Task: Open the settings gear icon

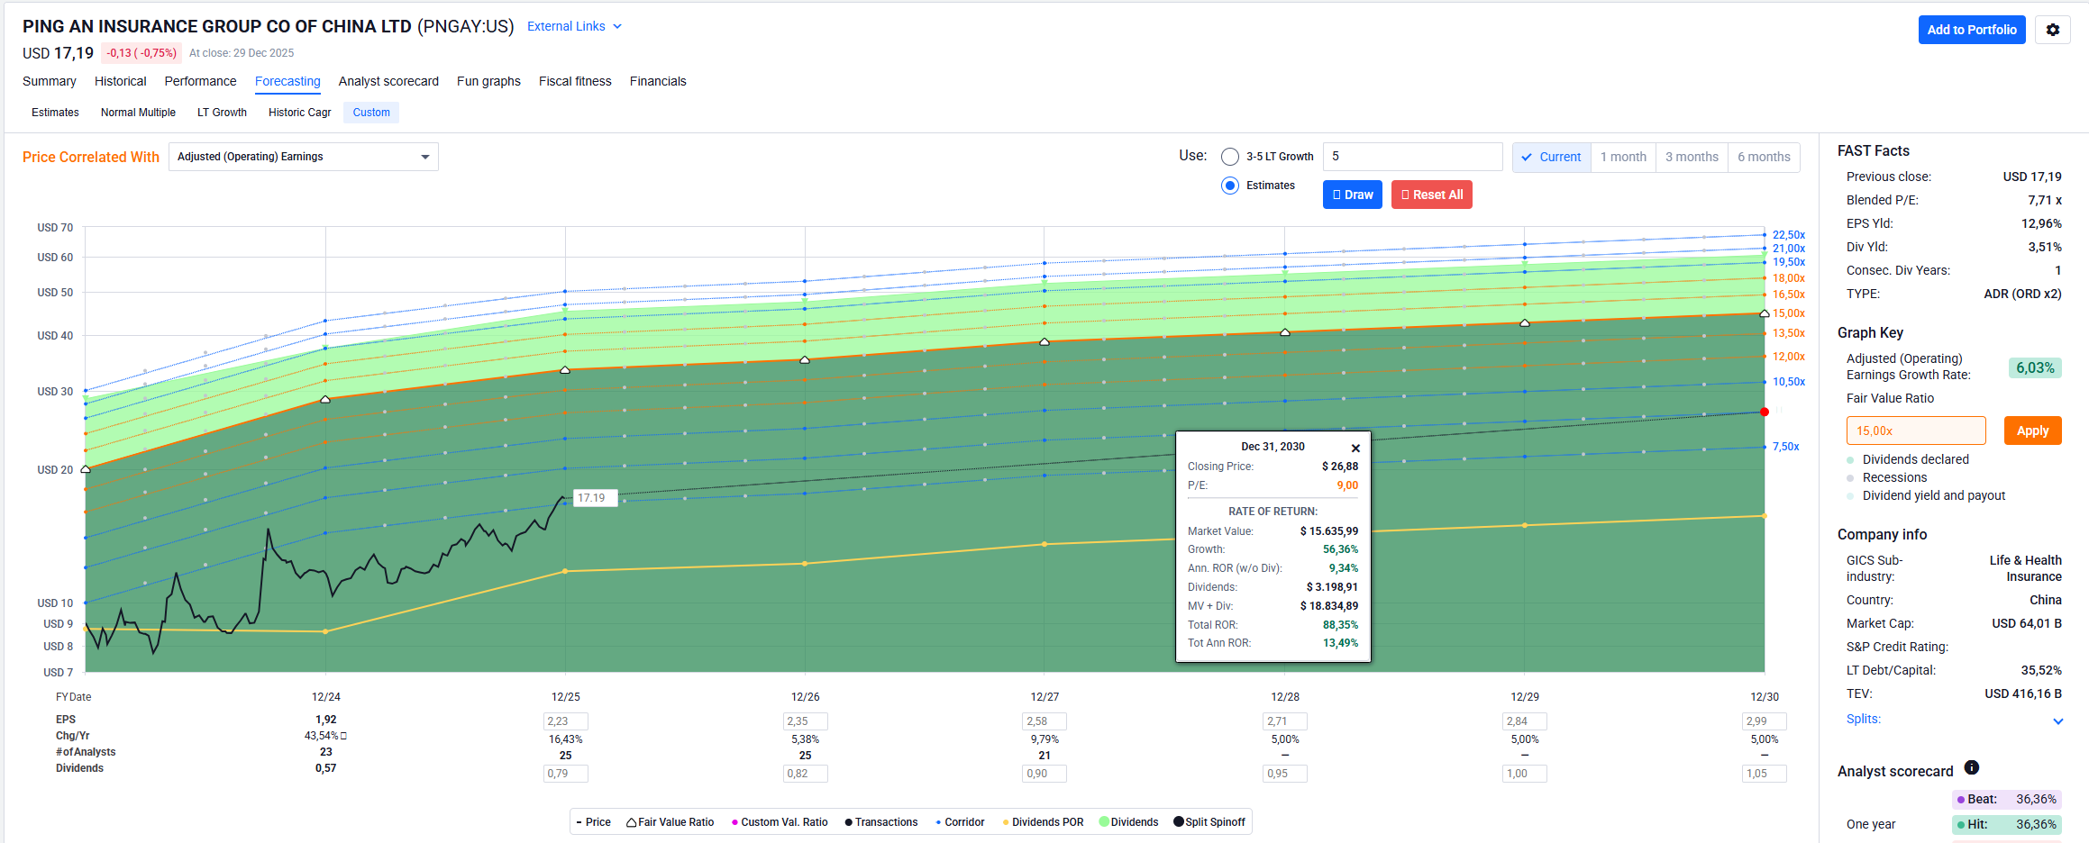Action: pos(2052,30)
